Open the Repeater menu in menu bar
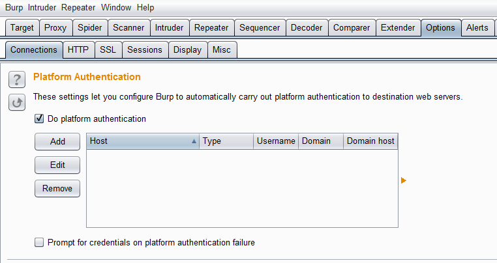The width and height of the screenshot is (497, 263). pyautogui.click(x=78, y=8)
